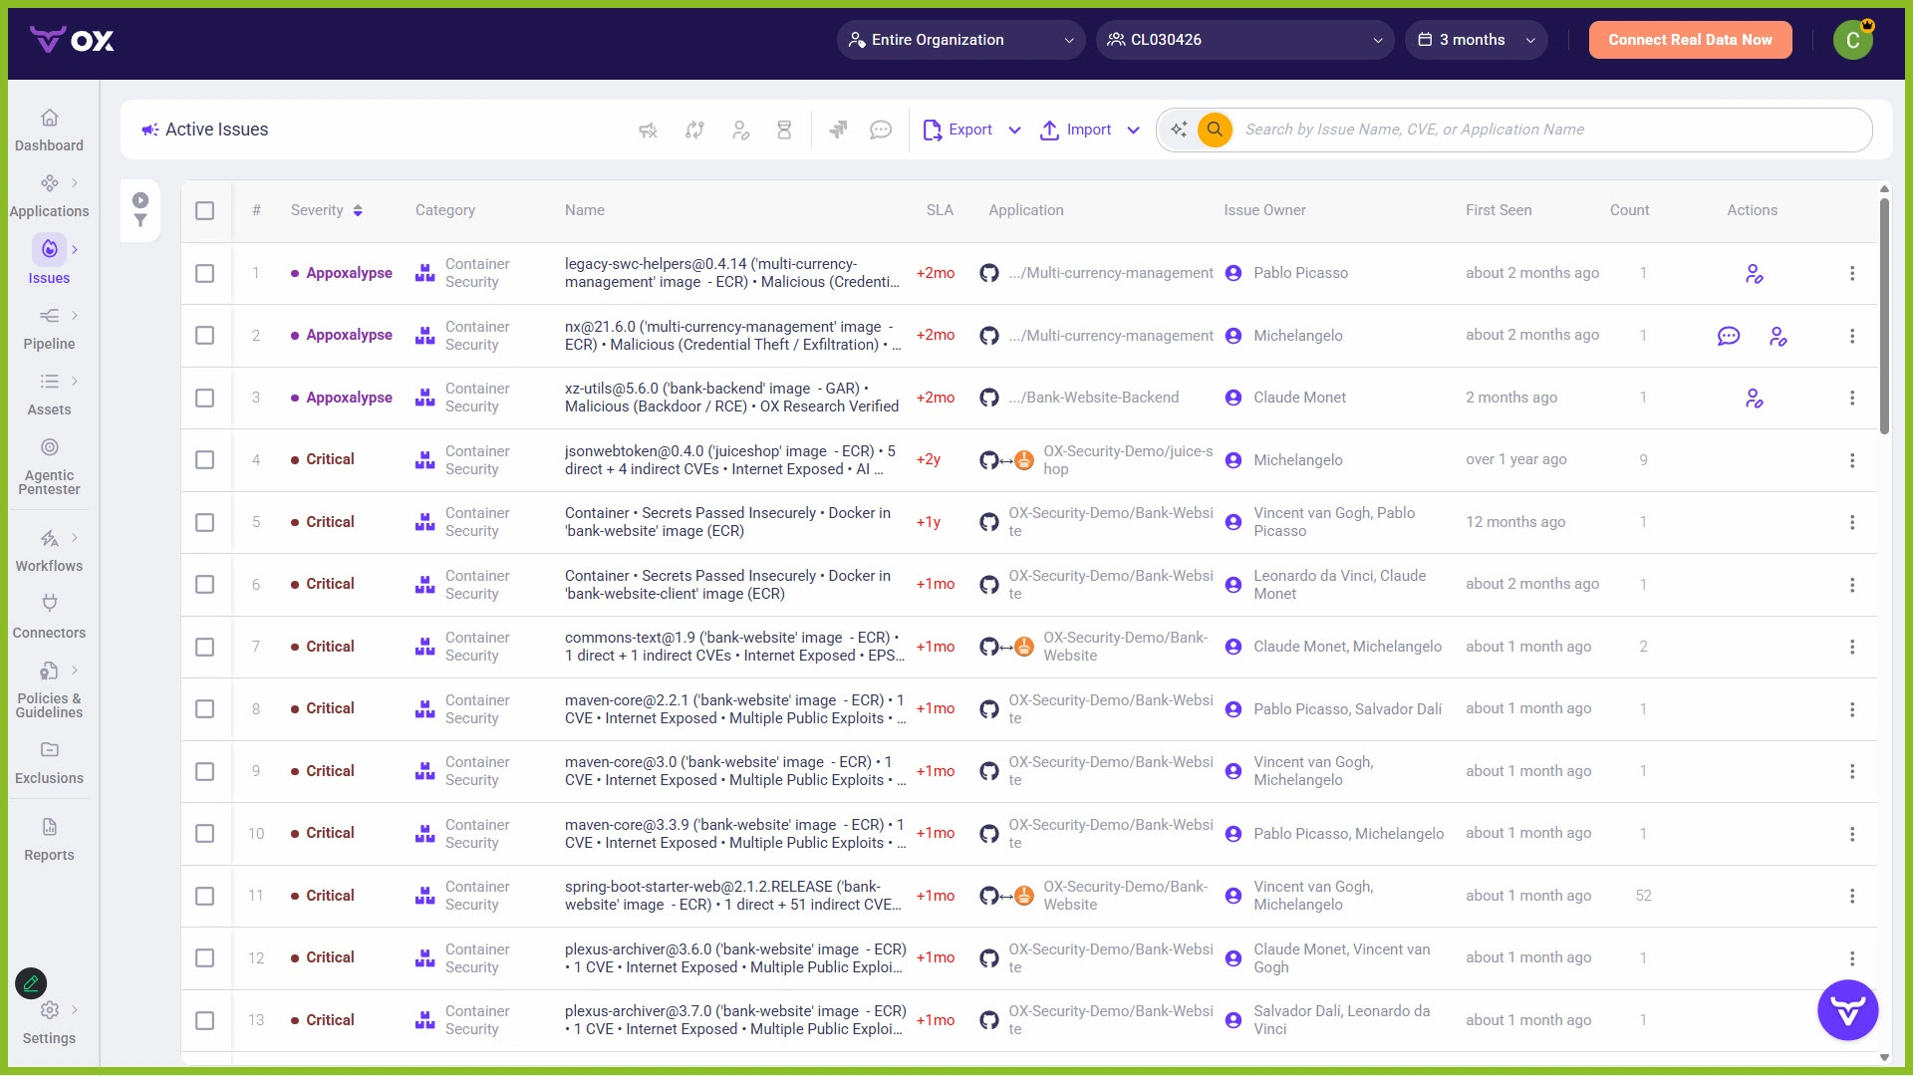Expand the 3 months time range dropdown
The width and height of the screenshot is (1913, 1076).
1476,40
